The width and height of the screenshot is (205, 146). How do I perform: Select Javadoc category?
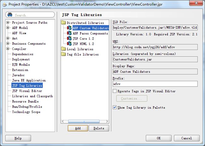[x=18, y=75]
